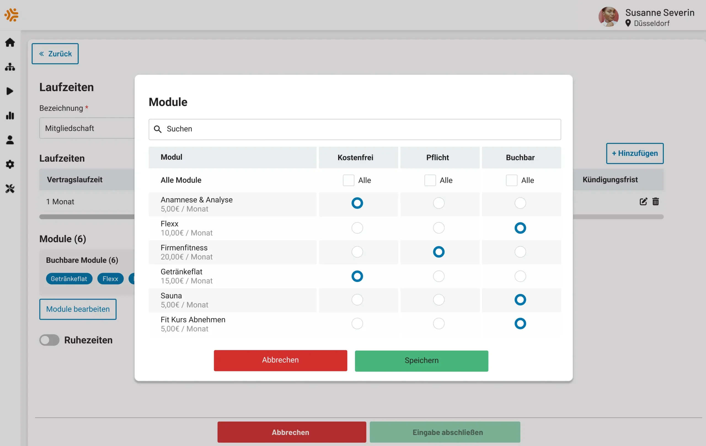706x446 pixels.
Task: Click the play icon in sidebar
Action: [10, 91]
